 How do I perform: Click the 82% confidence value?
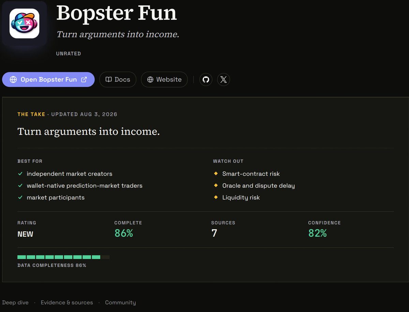(318, 233)
